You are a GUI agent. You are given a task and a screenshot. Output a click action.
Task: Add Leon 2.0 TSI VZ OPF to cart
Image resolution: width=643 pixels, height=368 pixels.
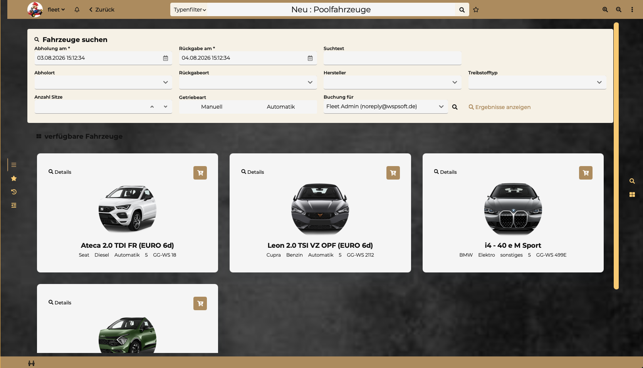[x=393, y=173]
